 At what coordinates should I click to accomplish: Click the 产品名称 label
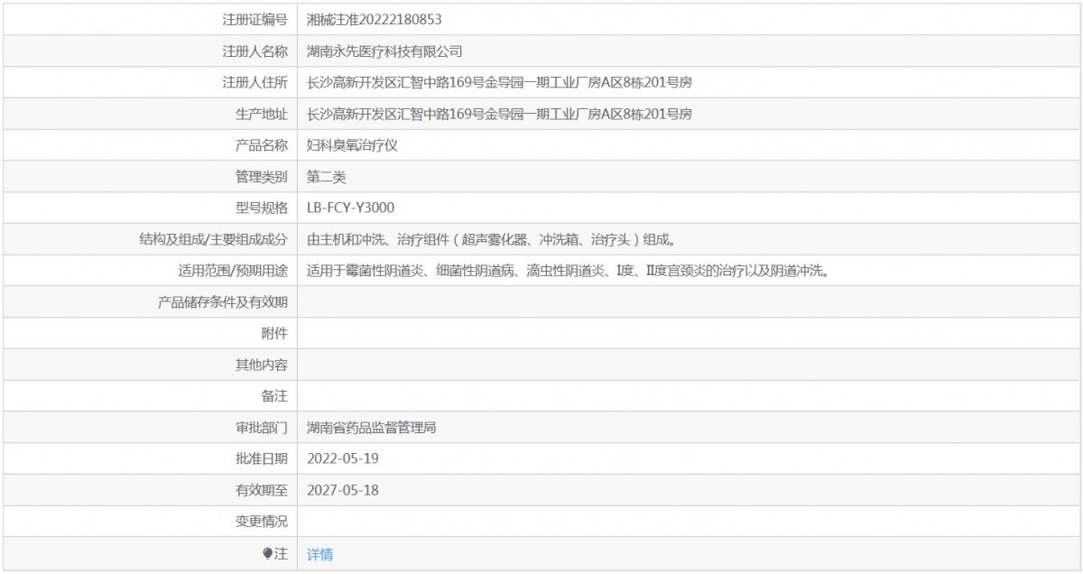click(261, 145)
